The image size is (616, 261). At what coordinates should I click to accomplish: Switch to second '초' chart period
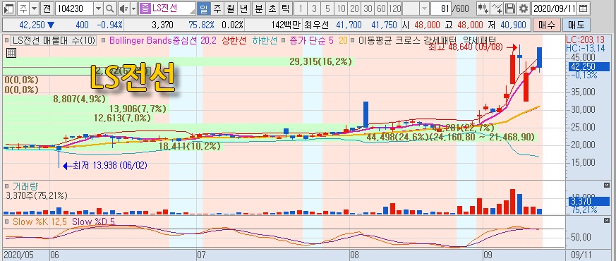coord(272,8)
